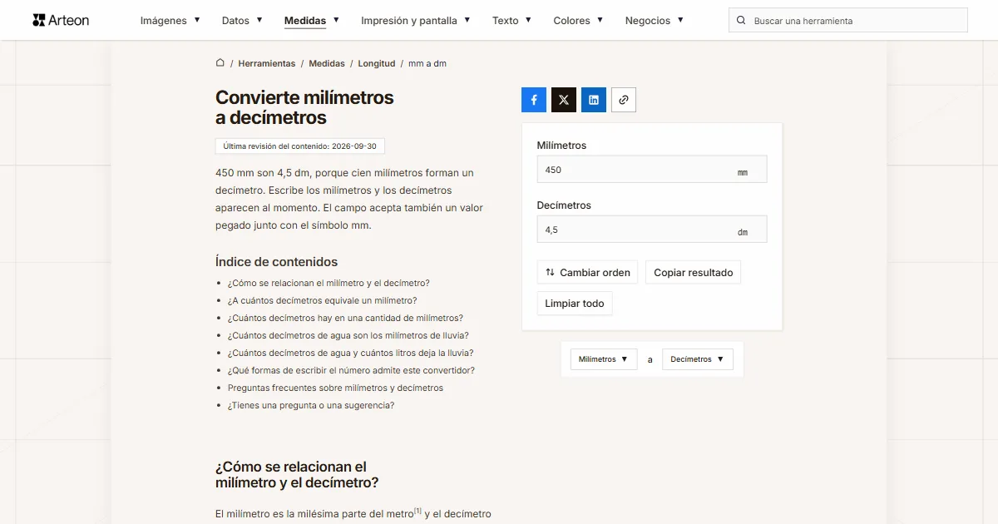Share page on X
The width and height of the screenshot is (998, 524).
tap(564, 100)
